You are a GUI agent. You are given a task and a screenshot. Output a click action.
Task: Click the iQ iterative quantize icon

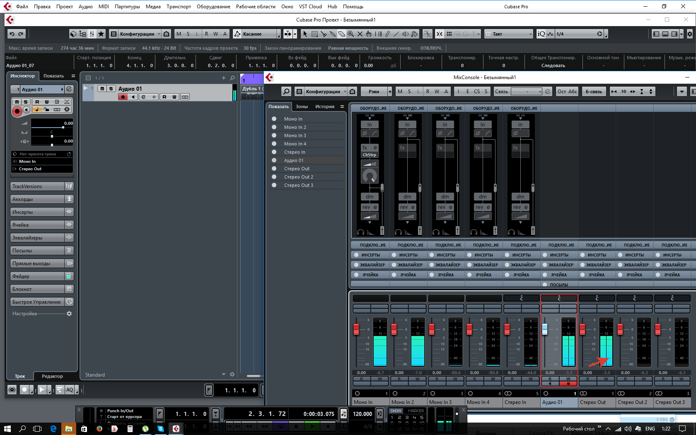click(x=541, y=34)
